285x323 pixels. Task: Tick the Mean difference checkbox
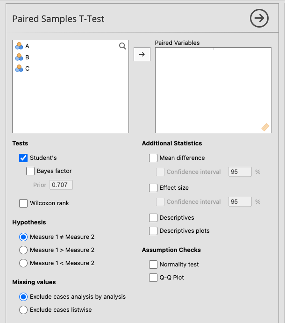[153, 158]
